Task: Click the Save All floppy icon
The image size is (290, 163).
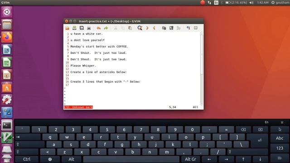Action: [x=82, y=28]
